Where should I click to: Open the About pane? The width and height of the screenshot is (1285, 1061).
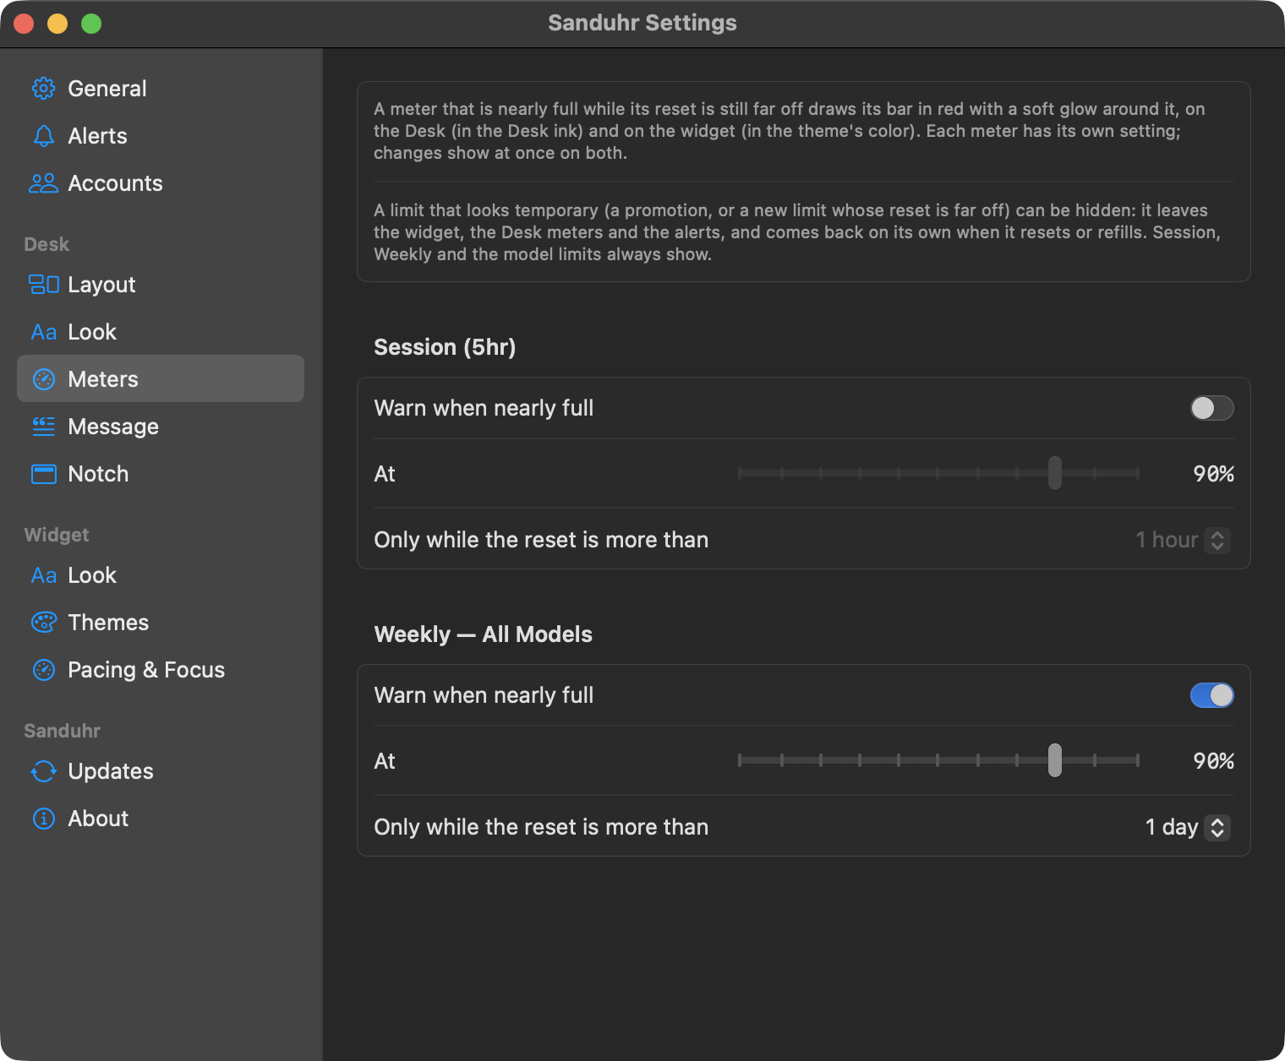(161, 819)
